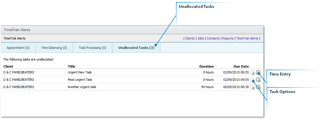Click 0 hours in Urgent New Task row

(x=208, y=72)
